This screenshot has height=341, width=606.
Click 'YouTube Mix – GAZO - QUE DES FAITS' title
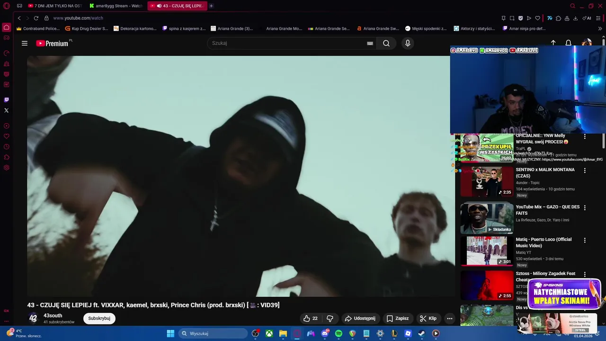tap(547, 210)
